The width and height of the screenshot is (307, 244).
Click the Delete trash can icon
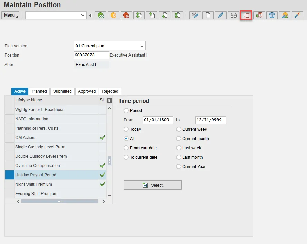coord(272,15)
